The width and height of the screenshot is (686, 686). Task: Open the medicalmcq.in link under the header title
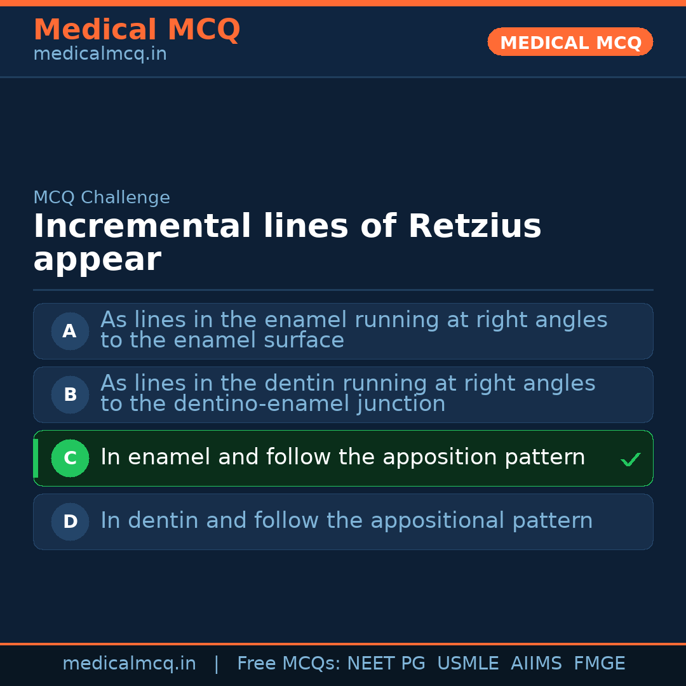pyautogui.click(x=100, y=55)
